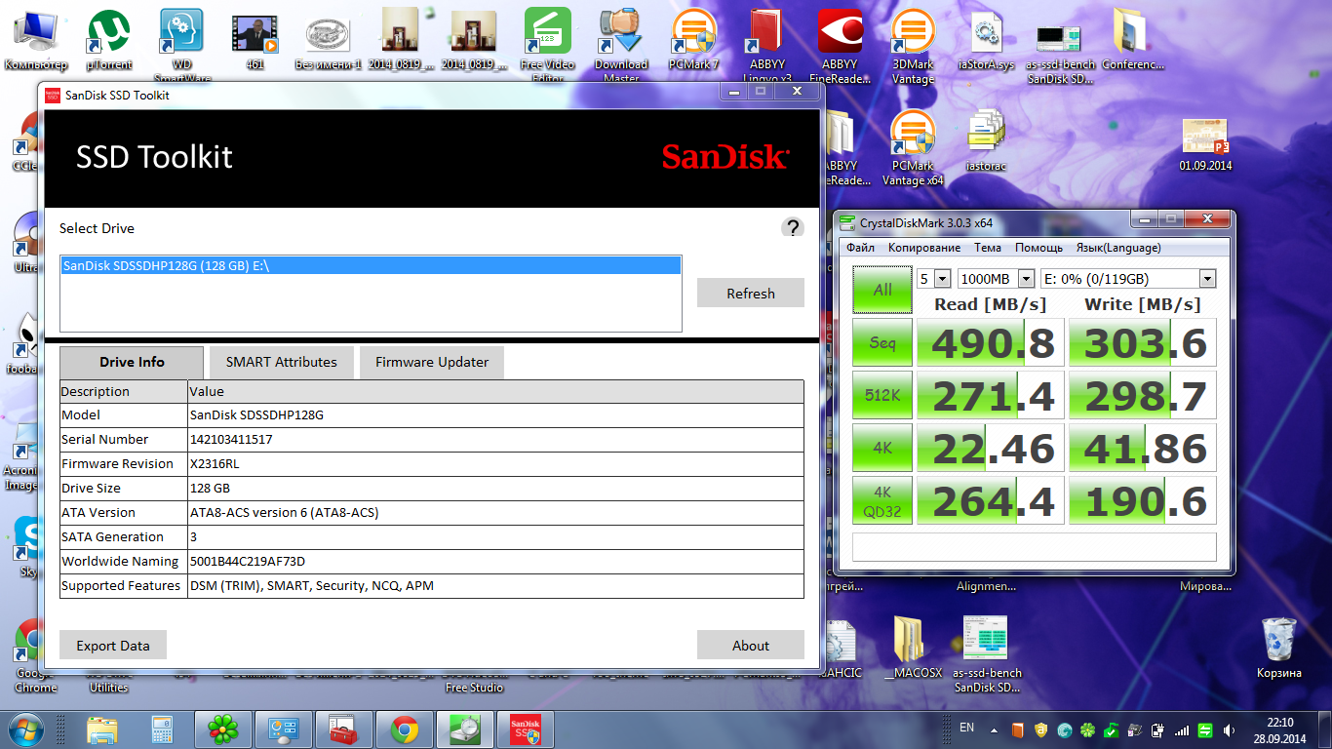This screenshot has height=749, width=1332.
Task: Select WD SmartWare desktop icon
Action: (x=181, y=46)
